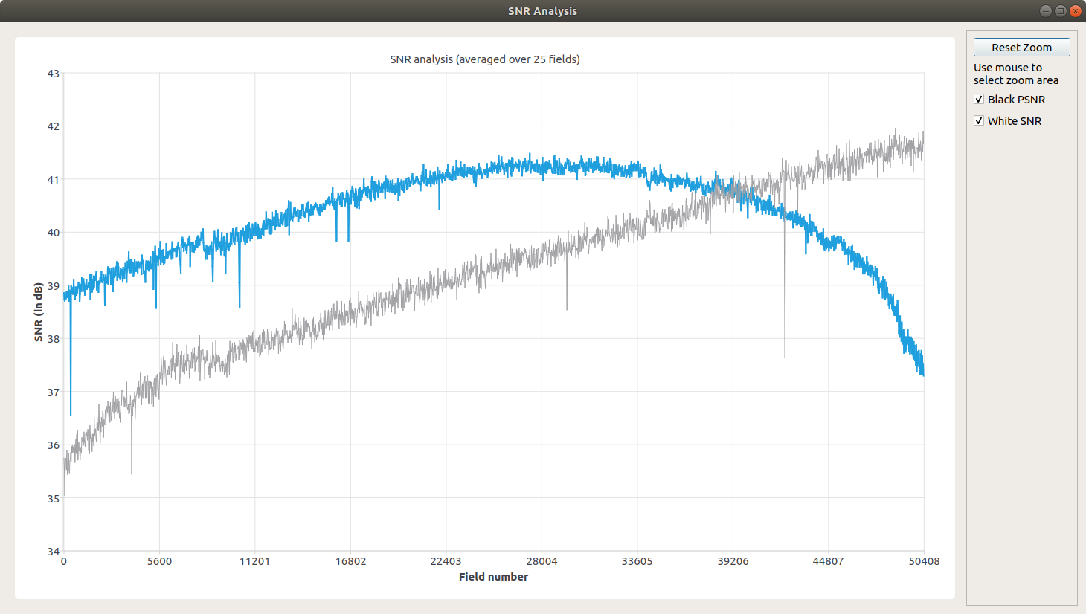
Task: Click the 'Use mouse to select zoom area' hint
Action: 1016,74
